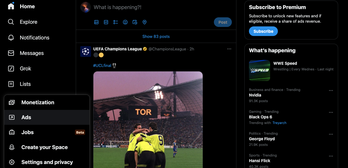348x168 pixels.
Task: Click the schedule post icon
Action: 135,22
